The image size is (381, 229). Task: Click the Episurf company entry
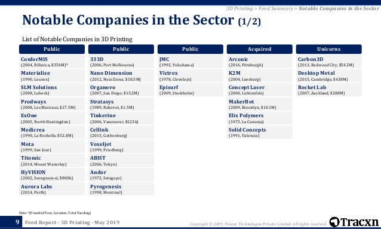190,90
